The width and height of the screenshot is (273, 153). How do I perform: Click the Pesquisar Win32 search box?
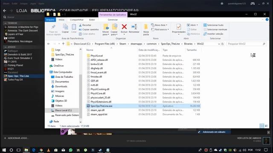[x=247, y=44]
